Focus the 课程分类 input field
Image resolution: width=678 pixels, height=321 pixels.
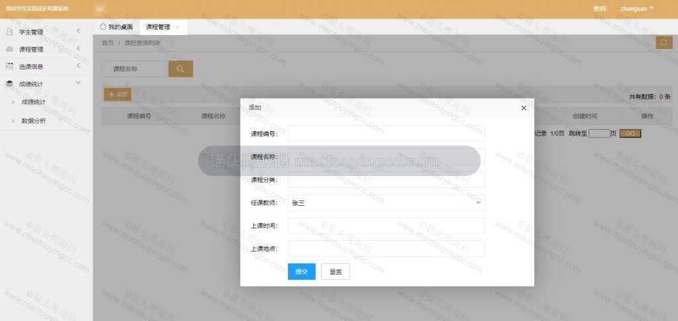tap(386, 180)
